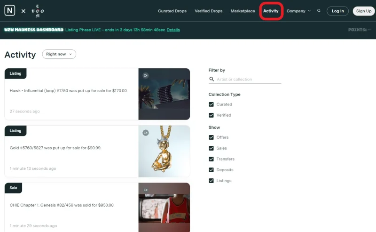Image resolution: width=376 pixels, height=232 pixels.
Task: Click the gothic partner logo in header
Action: point(38,11)
